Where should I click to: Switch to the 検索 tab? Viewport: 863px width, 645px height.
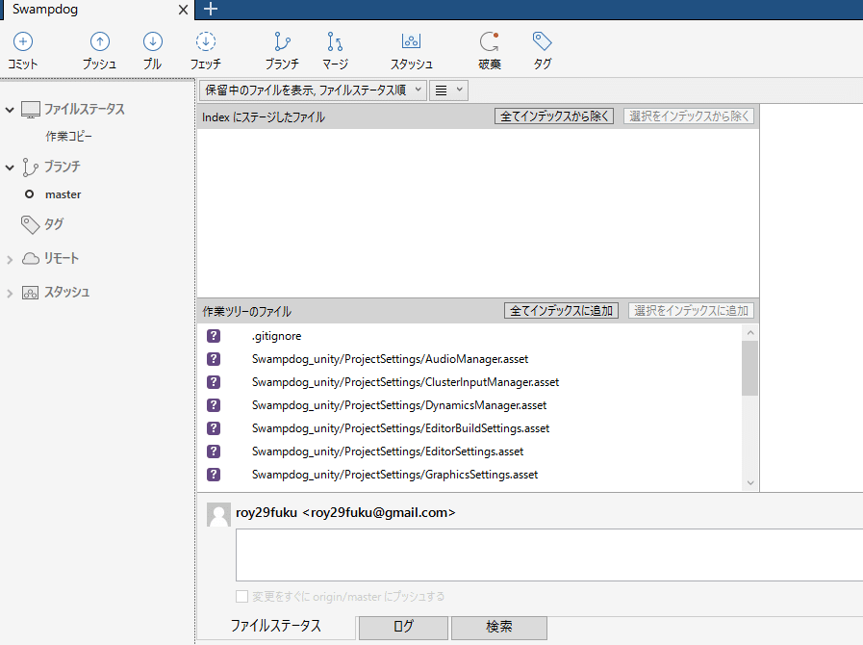[x=499, y=628]
